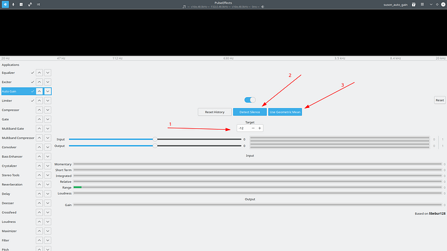Move Crossfeed down in the list
Screen dimensions: 447x251
[x=48, y=213]
